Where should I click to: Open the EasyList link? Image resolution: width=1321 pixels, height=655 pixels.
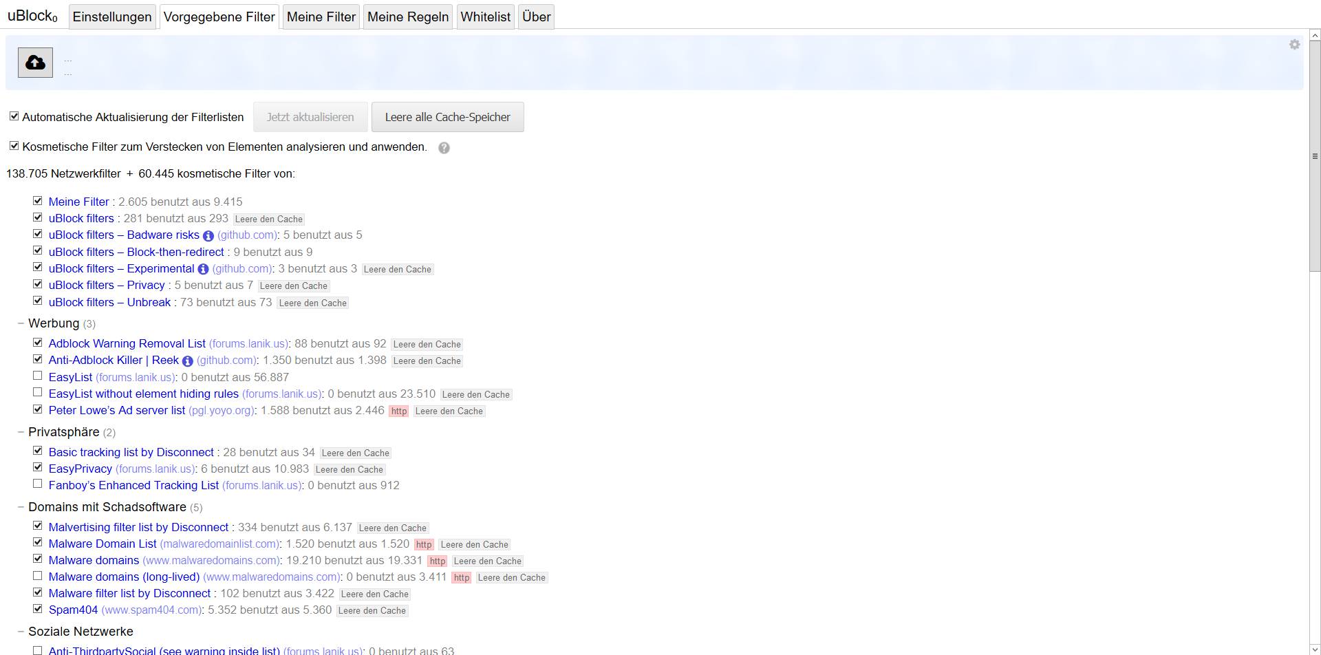click(x=70, y=377)
